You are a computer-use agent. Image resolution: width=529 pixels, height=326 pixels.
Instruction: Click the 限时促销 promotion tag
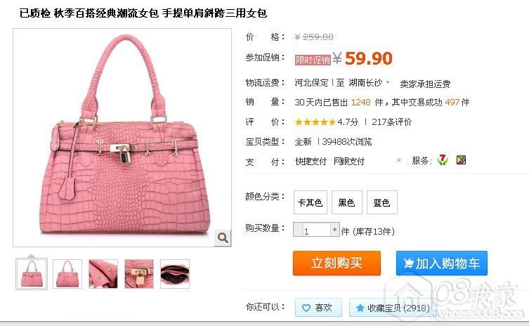313,60
